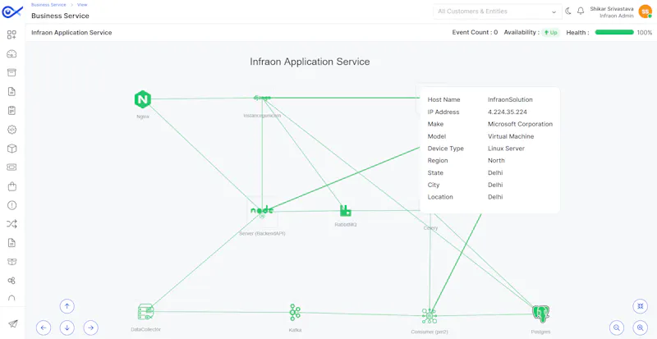The height and width of the screenshot is (339, 657).
Task: Open the shopping bag sidebar icon
Action: pos(11,186)
